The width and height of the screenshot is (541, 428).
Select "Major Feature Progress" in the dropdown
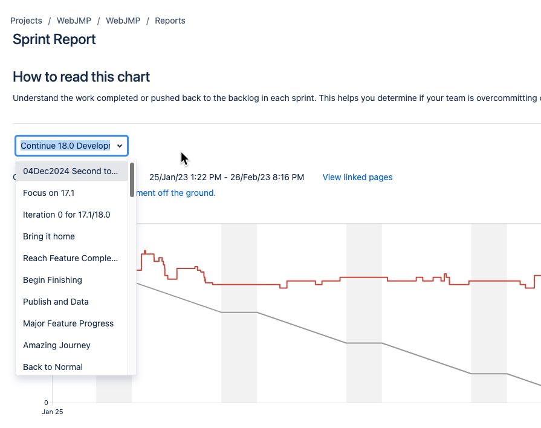68,323
